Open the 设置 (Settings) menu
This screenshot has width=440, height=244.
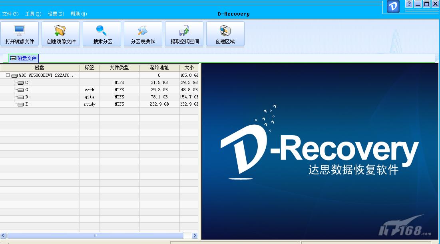[x=55, y=14]
